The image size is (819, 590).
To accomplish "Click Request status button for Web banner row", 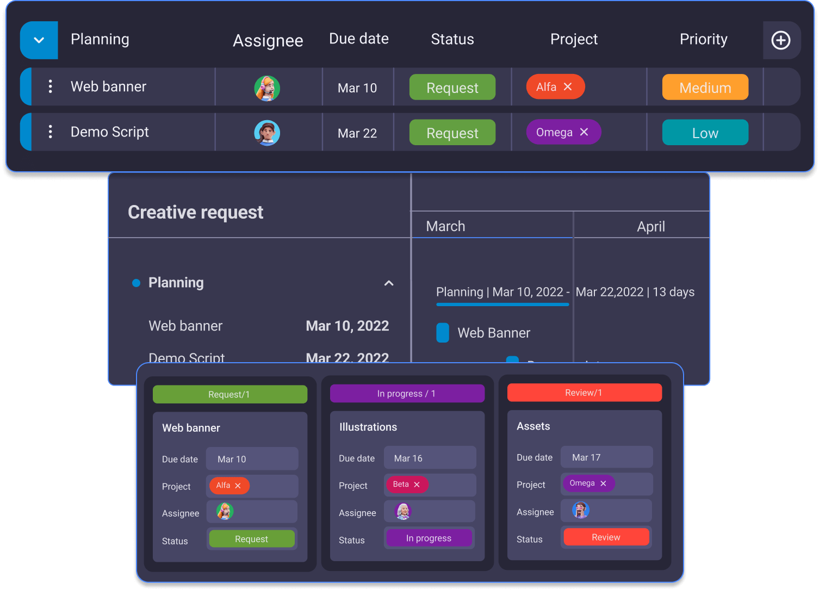I will 452,88.
